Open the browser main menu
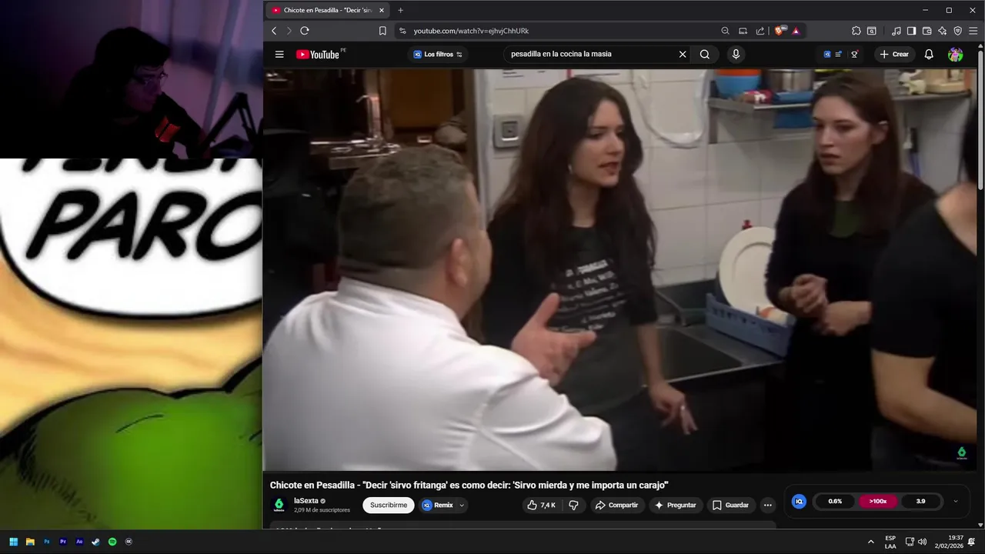The width and height of the screenshot is (985, 554). (973, 31)
